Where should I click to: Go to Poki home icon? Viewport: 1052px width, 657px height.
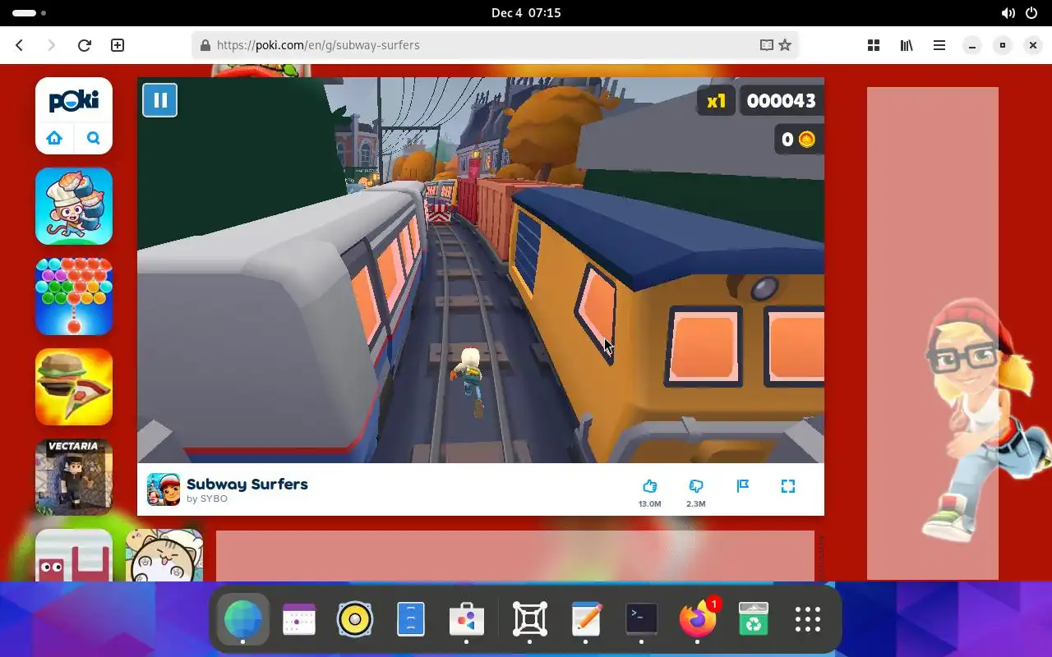coord(55,138)
